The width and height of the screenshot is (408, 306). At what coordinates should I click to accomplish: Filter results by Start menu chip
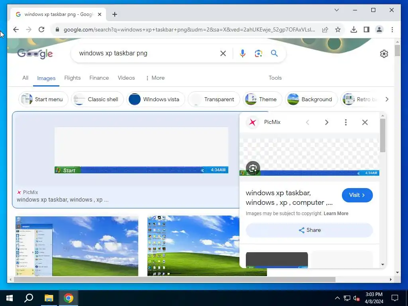43,99
